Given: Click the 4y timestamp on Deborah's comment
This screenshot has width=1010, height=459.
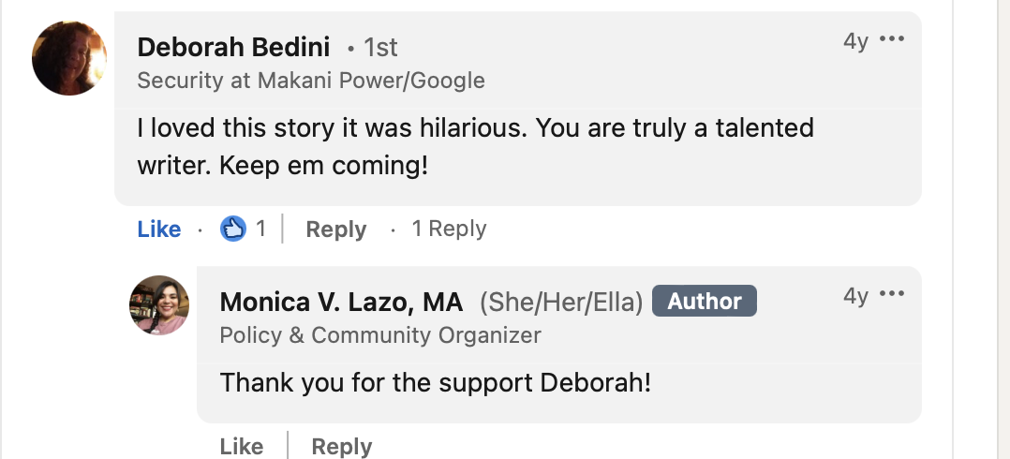Looking at the screenshot, I should pos(855,41).
